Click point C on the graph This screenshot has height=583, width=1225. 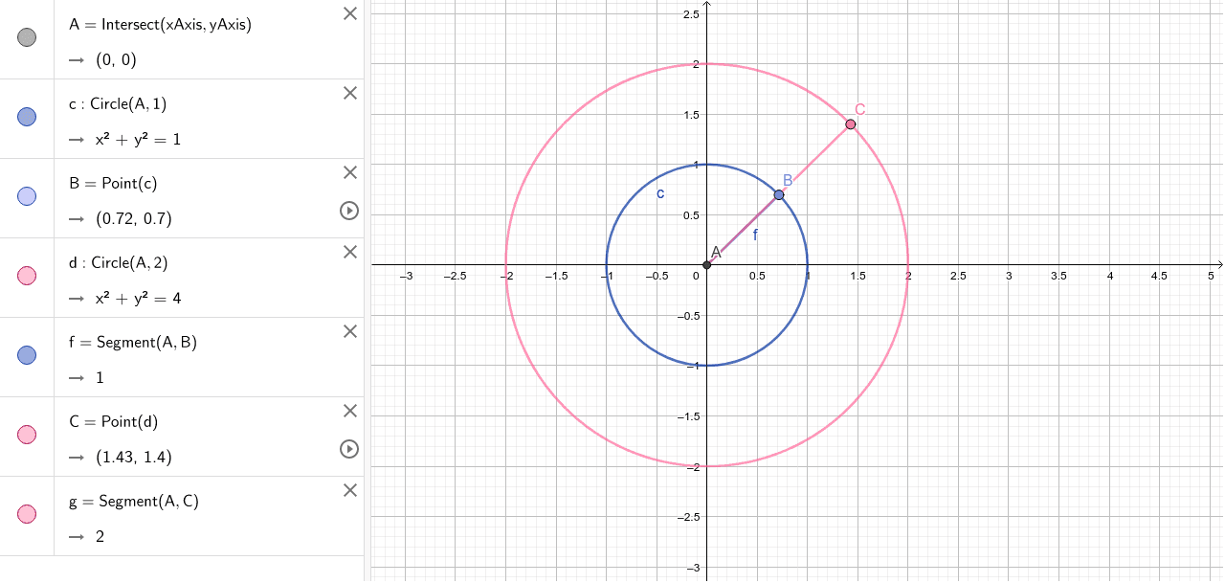point(850,123)
